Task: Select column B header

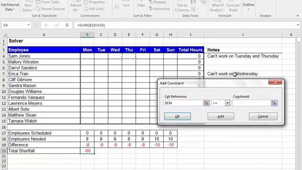Action: coord(87,35)
